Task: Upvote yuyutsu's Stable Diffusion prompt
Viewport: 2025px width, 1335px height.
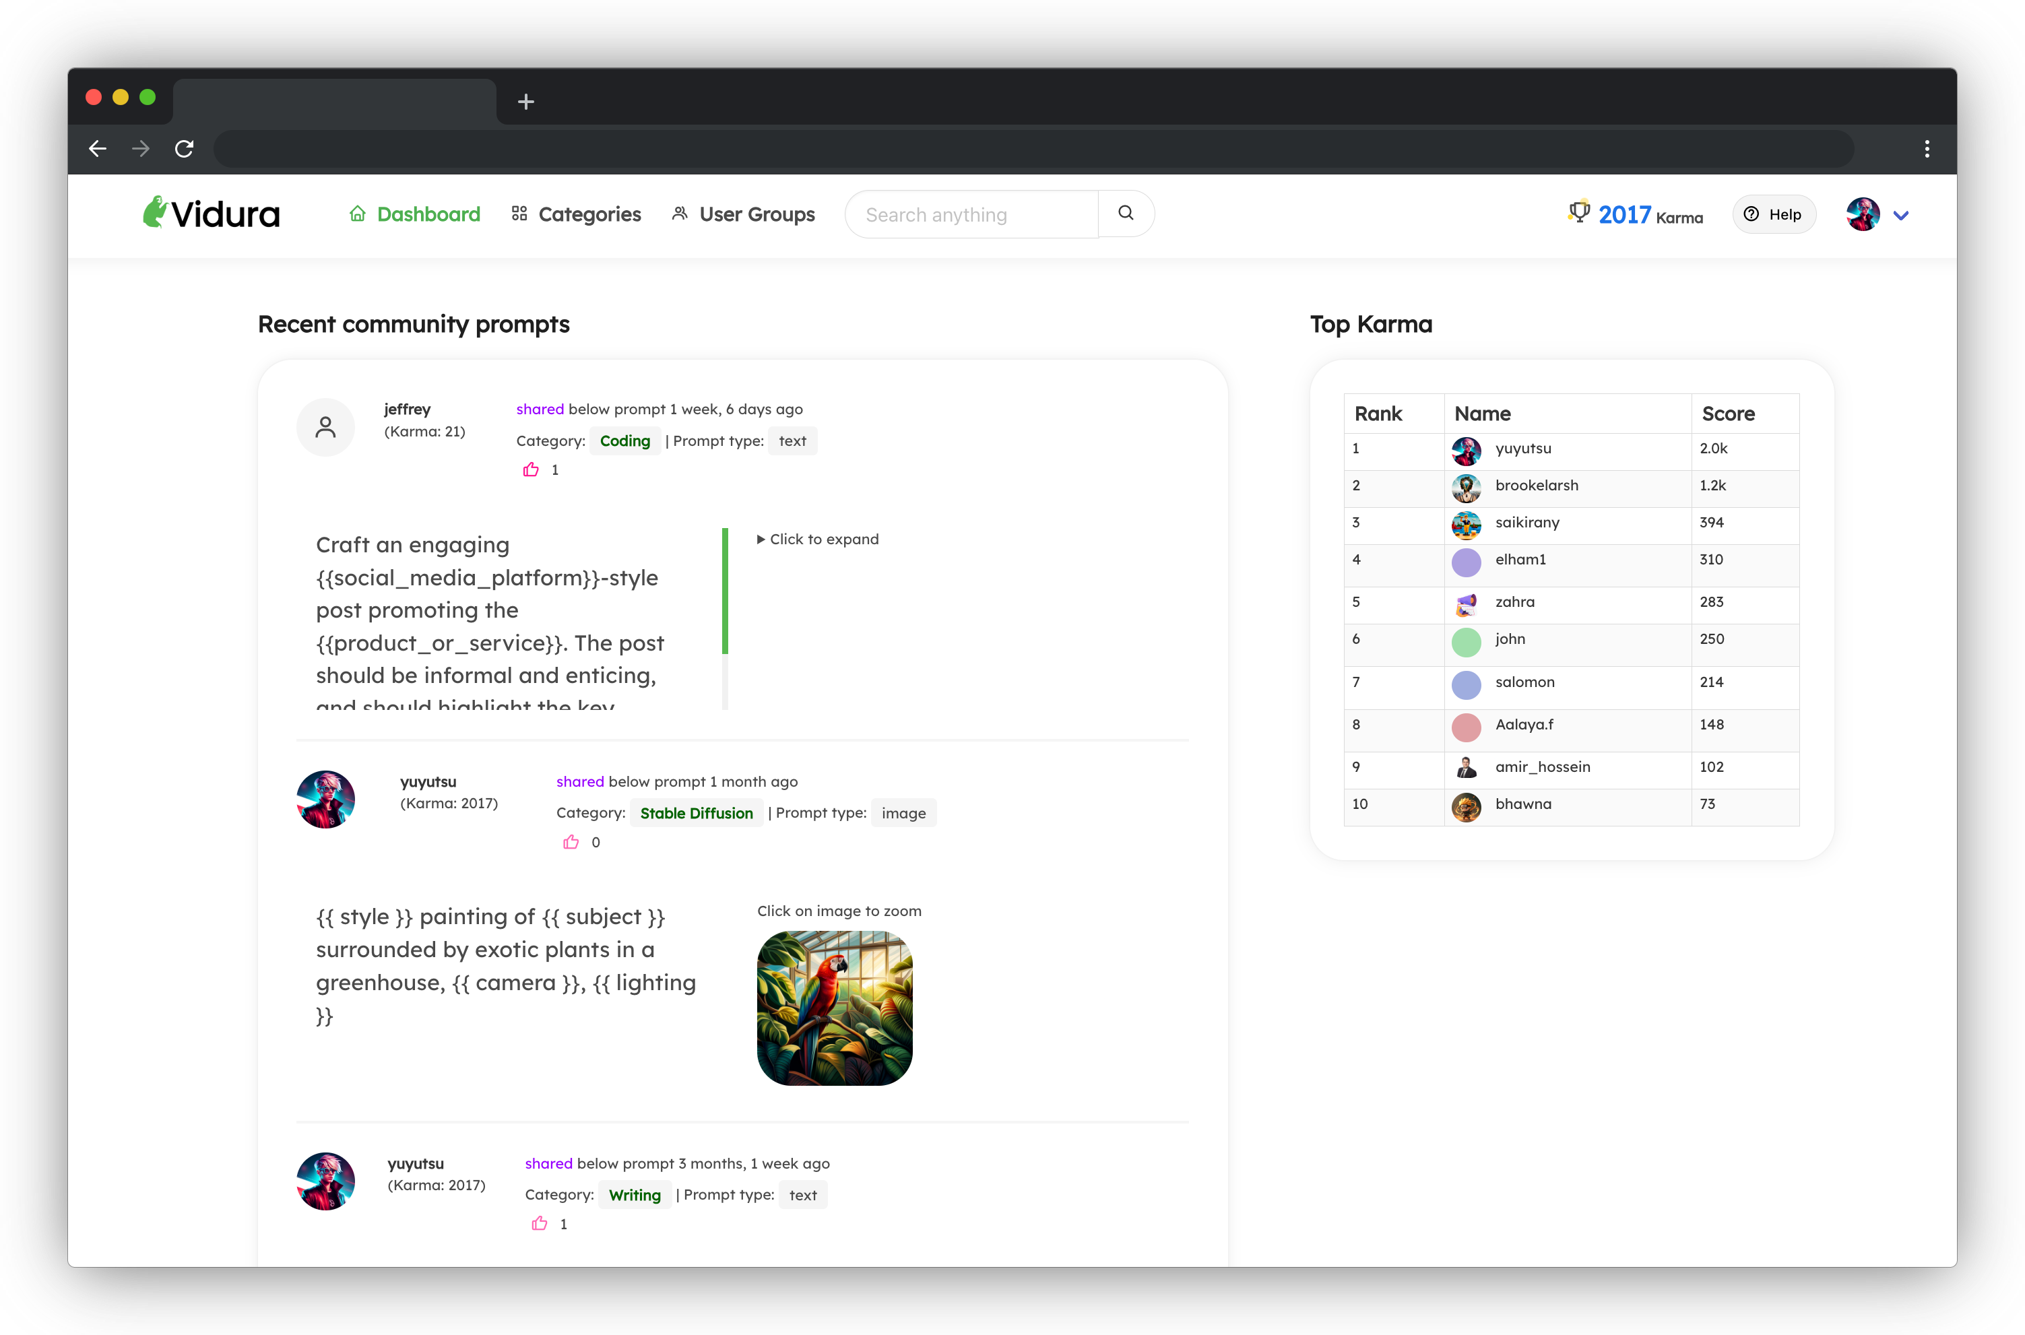Action: 571,841
